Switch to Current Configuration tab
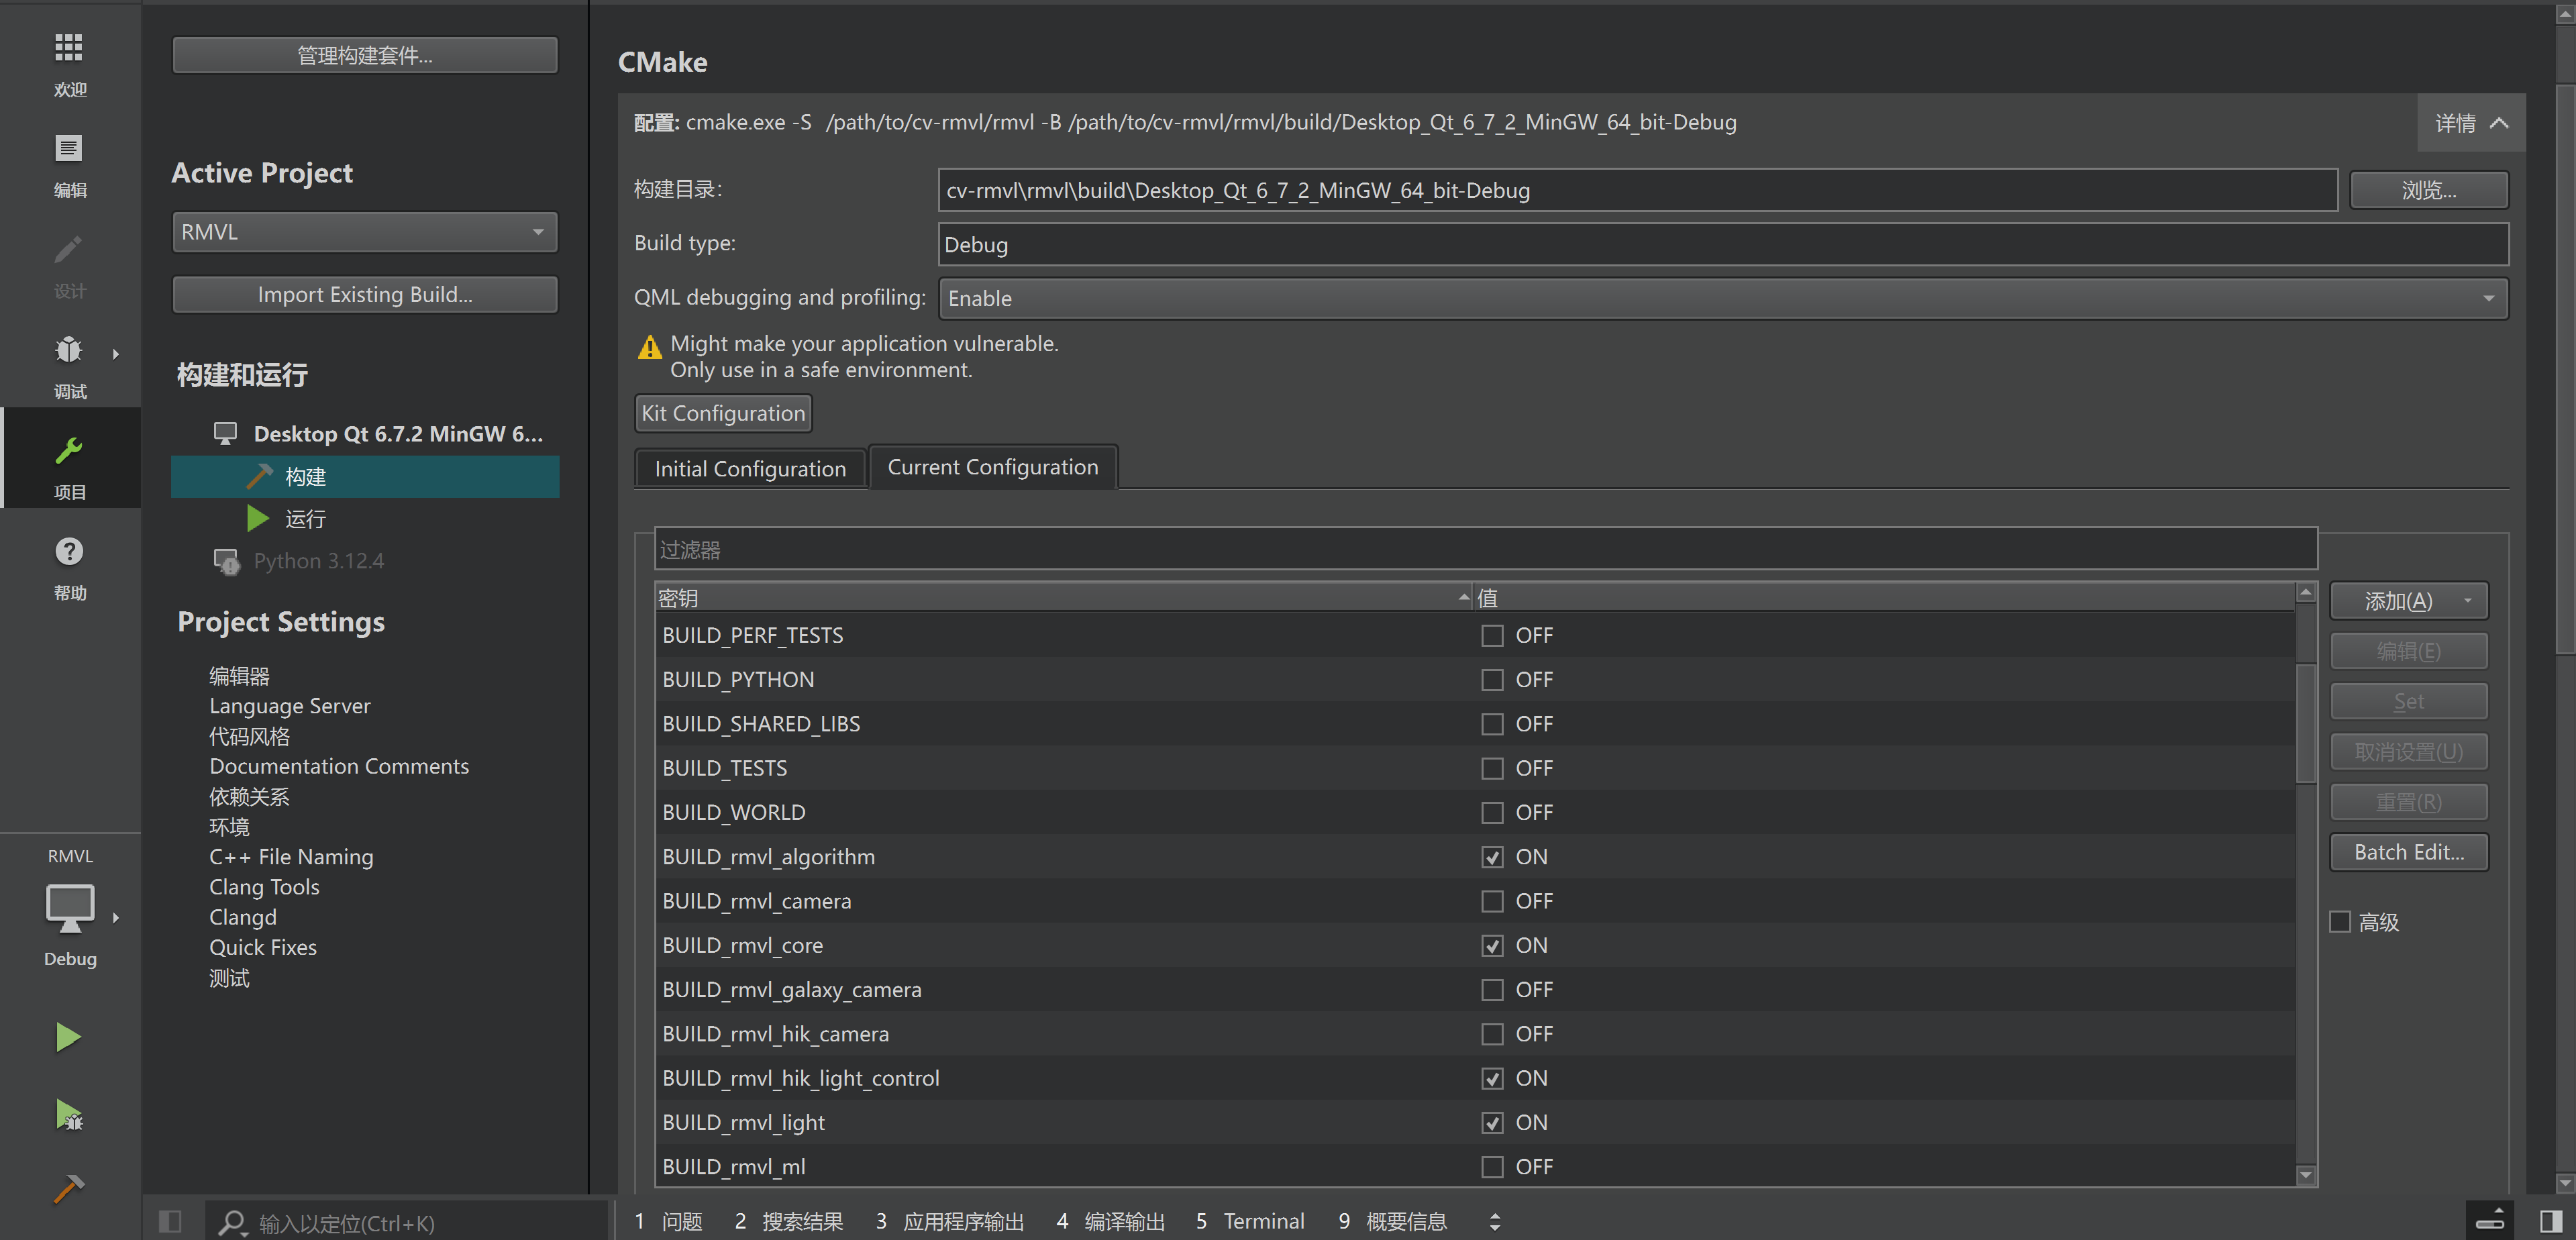2576x1240 pixels. [x=992, y=466]
